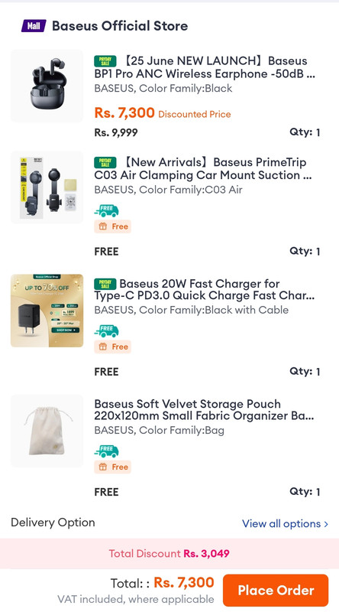Click Payday Sale badge on BP1 Pro earphone

[105, 61]
